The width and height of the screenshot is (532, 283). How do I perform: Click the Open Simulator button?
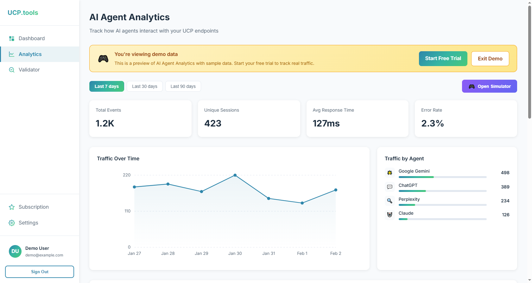tap(489, 86)
